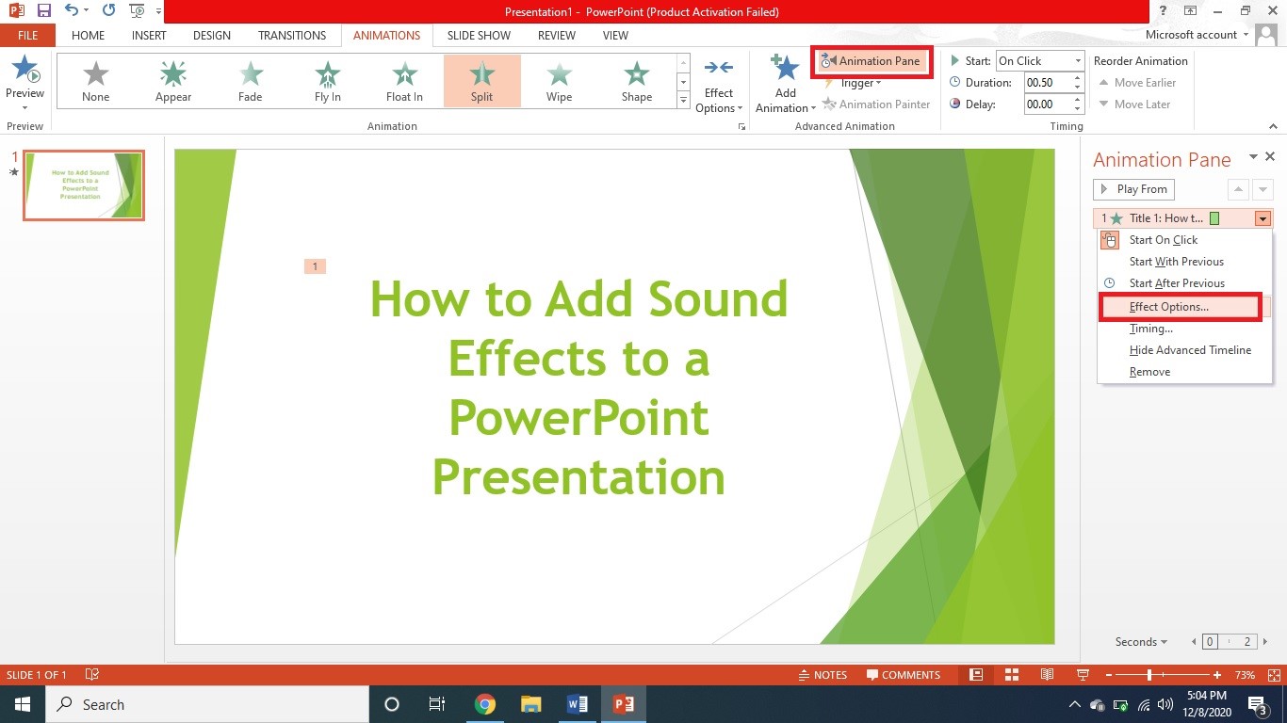Screen dimensions: 1287x723
Task: Open the animation gallery's More arrow
Action: [x=682, y=99]
